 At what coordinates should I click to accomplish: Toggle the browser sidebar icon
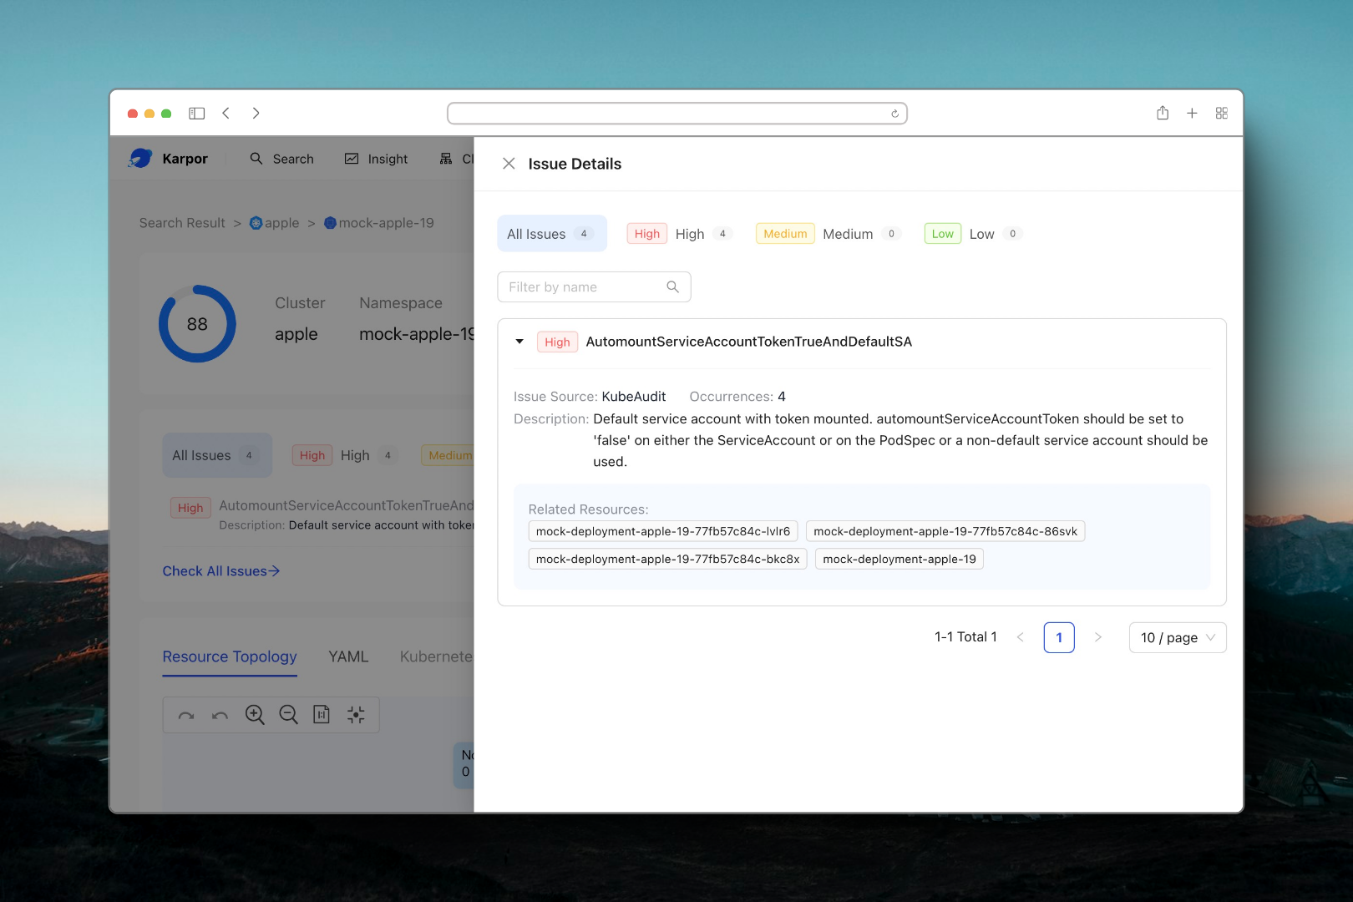click(x=197, y=114)
